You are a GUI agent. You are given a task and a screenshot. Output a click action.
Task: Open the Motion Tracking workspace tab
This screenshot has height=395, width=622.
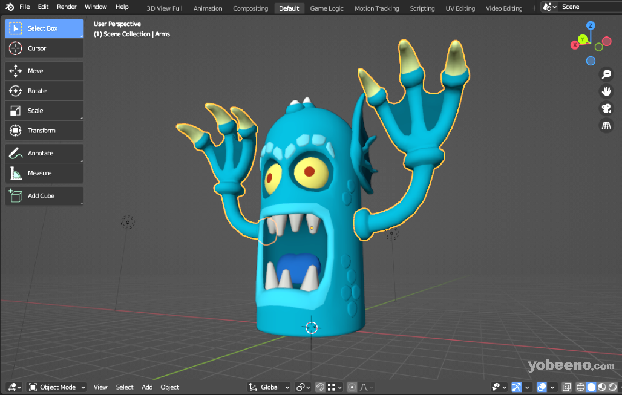pyautogui.click(x=377, y=8)
